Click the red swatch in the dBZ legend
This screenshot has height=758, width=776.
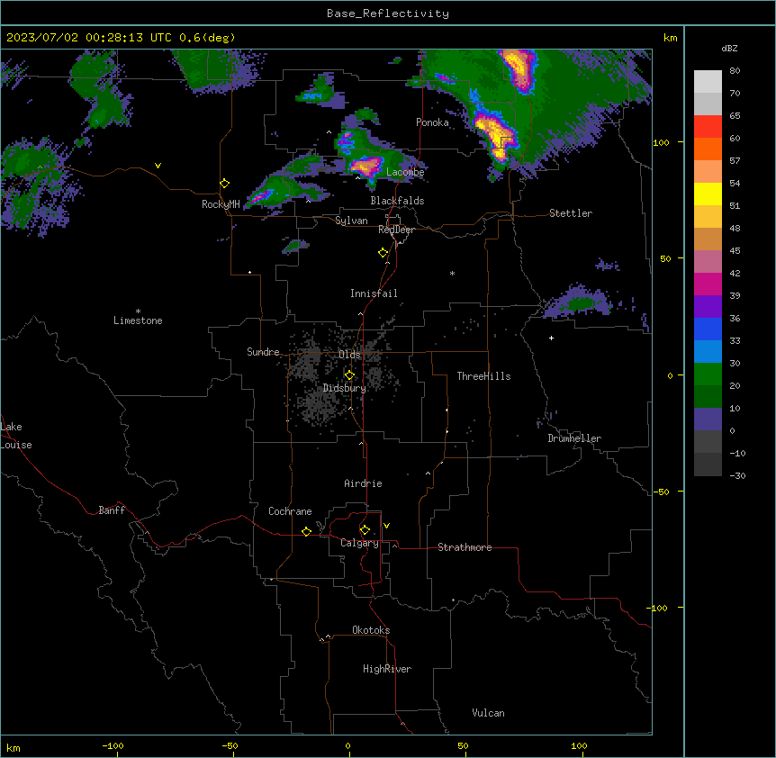[708, 127]
